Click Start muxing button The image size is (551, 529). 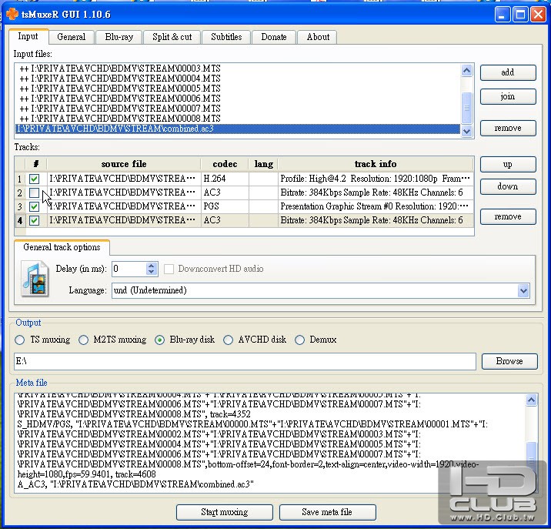click(225, 512)
